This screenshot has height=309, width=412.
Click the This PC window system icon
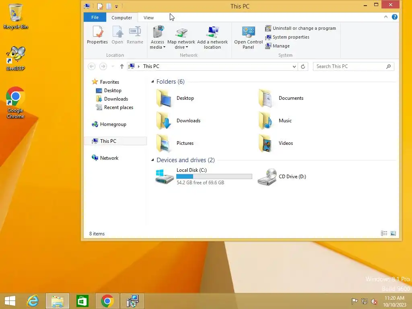(87, 6)
